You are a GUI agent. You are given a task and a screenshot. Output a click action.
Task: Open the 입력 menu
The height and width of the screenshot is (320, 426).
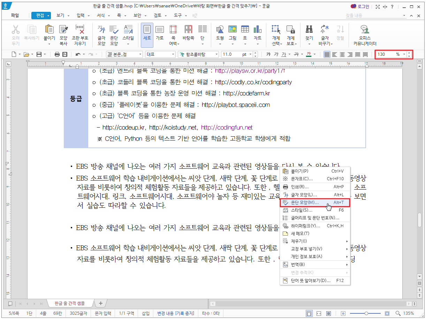click(81, 16)
